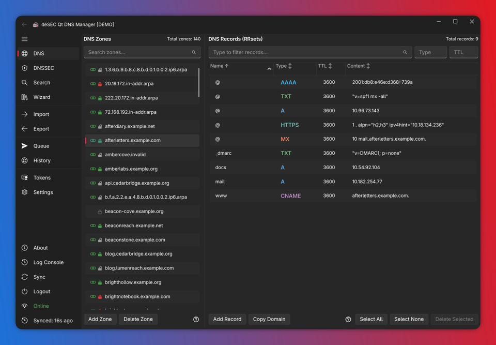Screen dimensions: 496x345
Task: Click the arrow icon next to Import
Action: pyautogui.click(x=24, y=114)
